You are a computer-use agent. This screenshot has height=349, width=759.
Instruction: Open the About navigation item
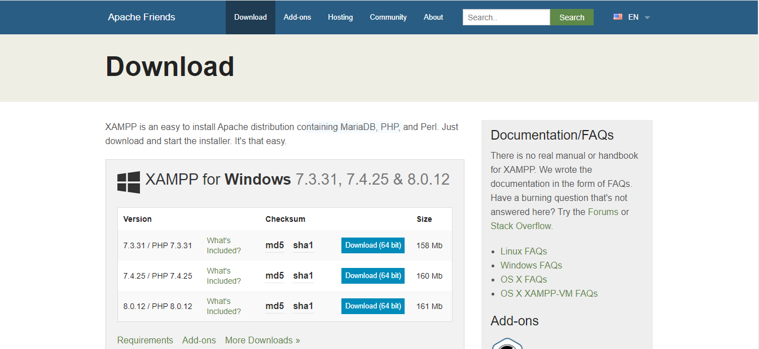tap(433, 17)
